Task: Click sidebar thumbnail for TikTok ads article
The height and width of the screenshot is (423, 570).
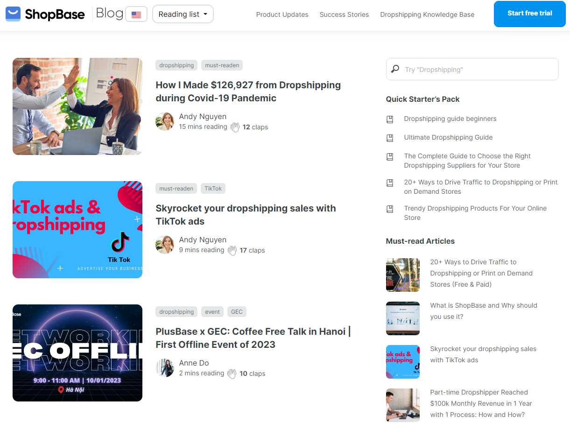Action: pos(403,362)
